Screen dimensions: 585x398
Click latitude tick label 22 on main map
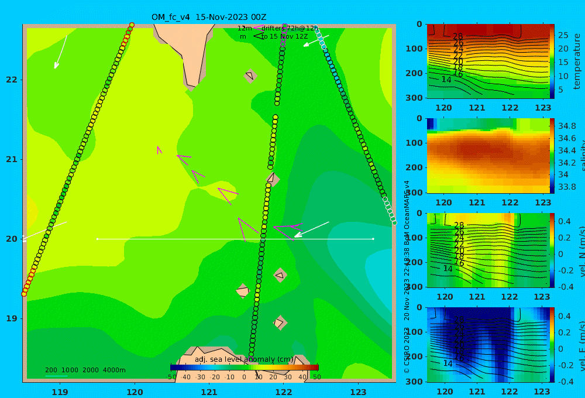pyautogui.click(x=12, y=80)
